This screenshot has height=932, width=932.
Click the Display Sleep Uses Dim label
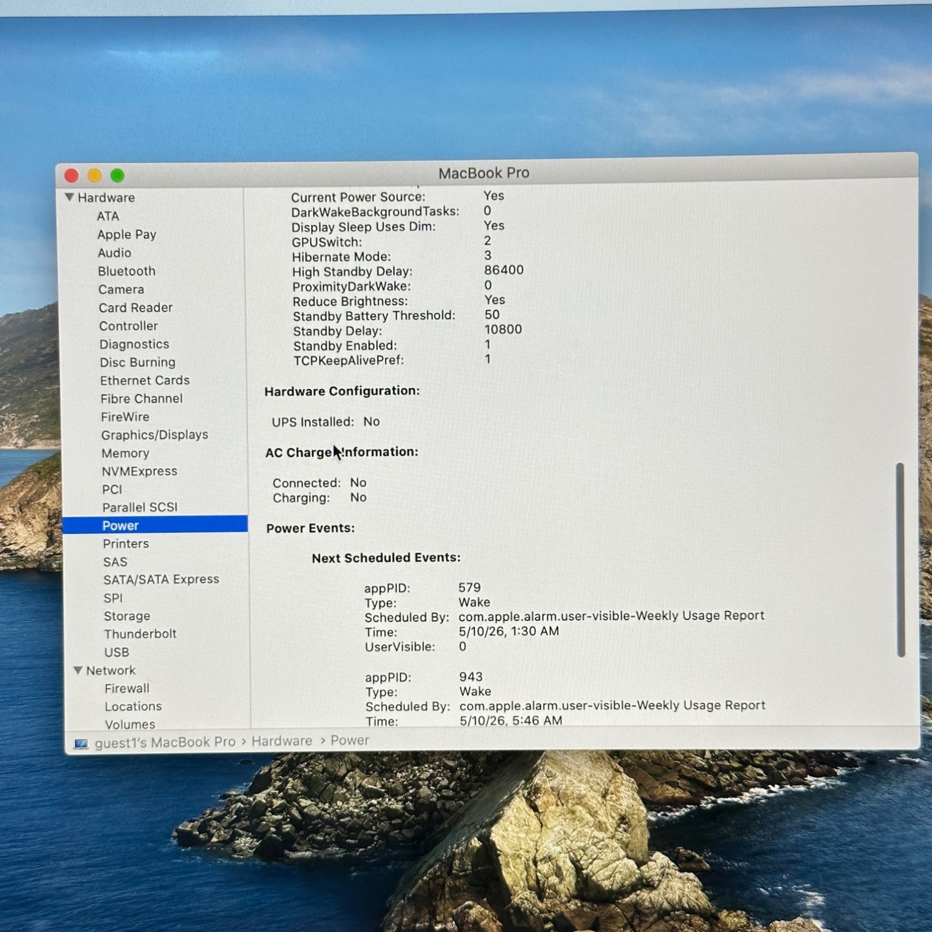(x=364, y=227)
